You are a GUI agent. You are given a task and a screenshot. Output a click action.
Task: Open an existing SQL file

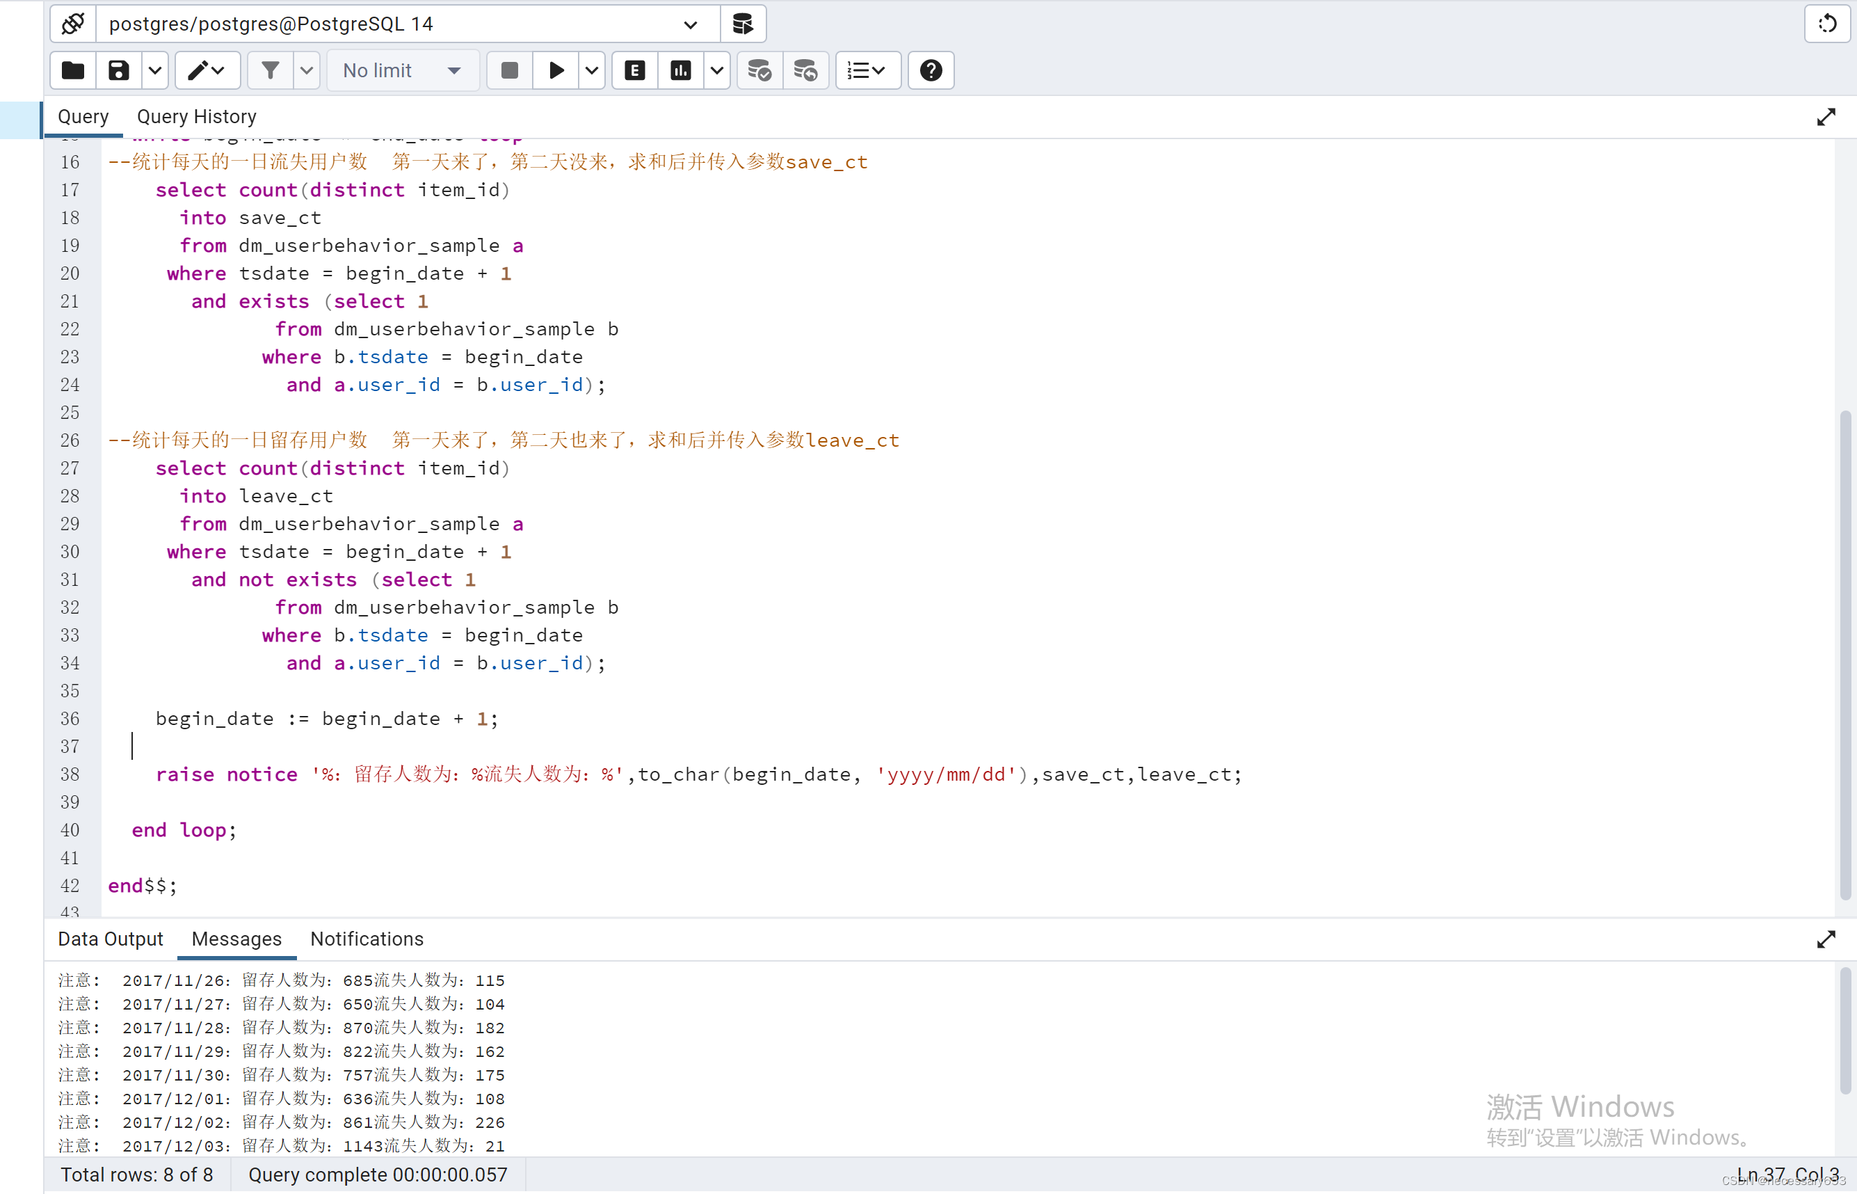pyautogui.click(x=72, y=70)
